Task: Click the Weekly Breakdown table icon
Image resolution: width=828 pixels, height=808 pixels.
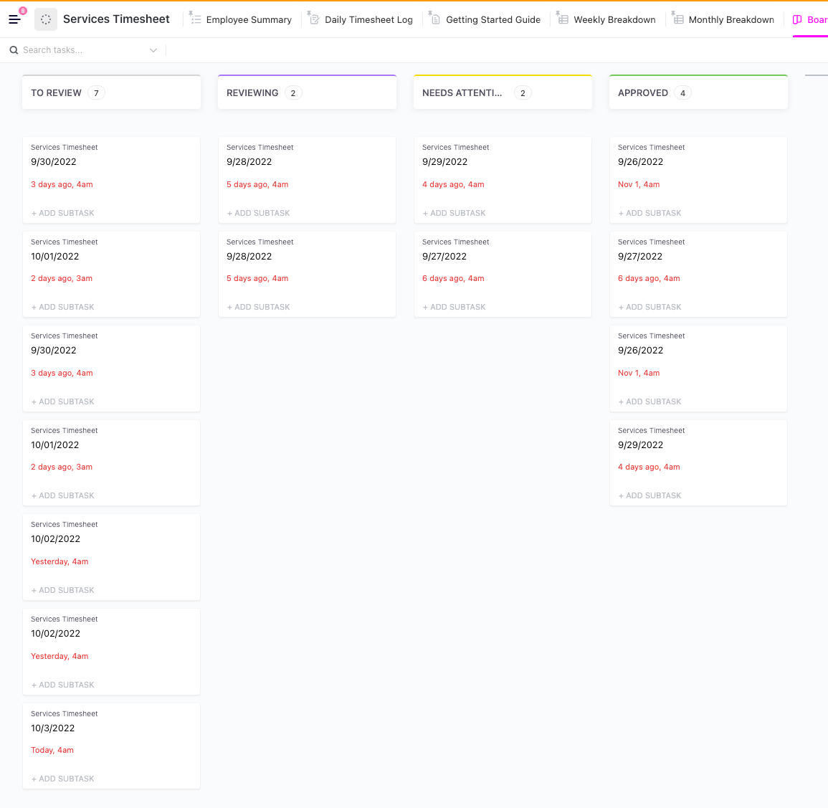Action: 563,19
